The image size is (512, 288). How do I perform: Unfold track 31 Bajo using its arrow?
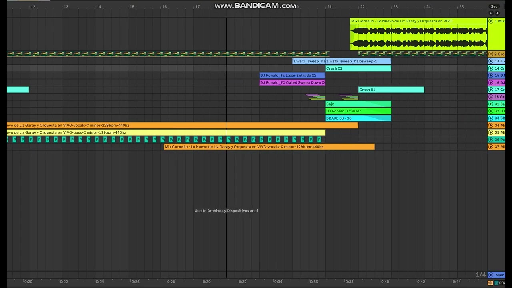pos(491,104)
